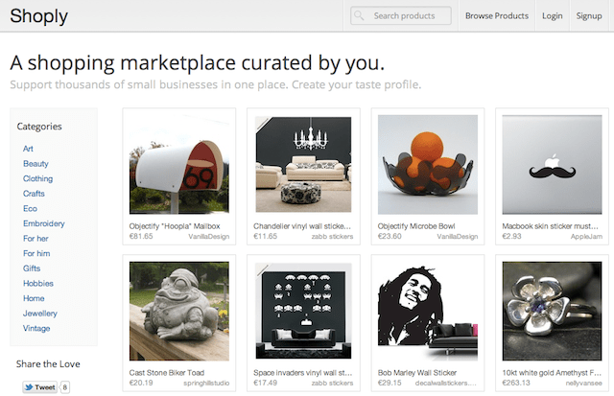This screenshot has width=614, height=396.
Task: Click the Shoply logo
Action: pyautogui.click(x=40, y=16)
